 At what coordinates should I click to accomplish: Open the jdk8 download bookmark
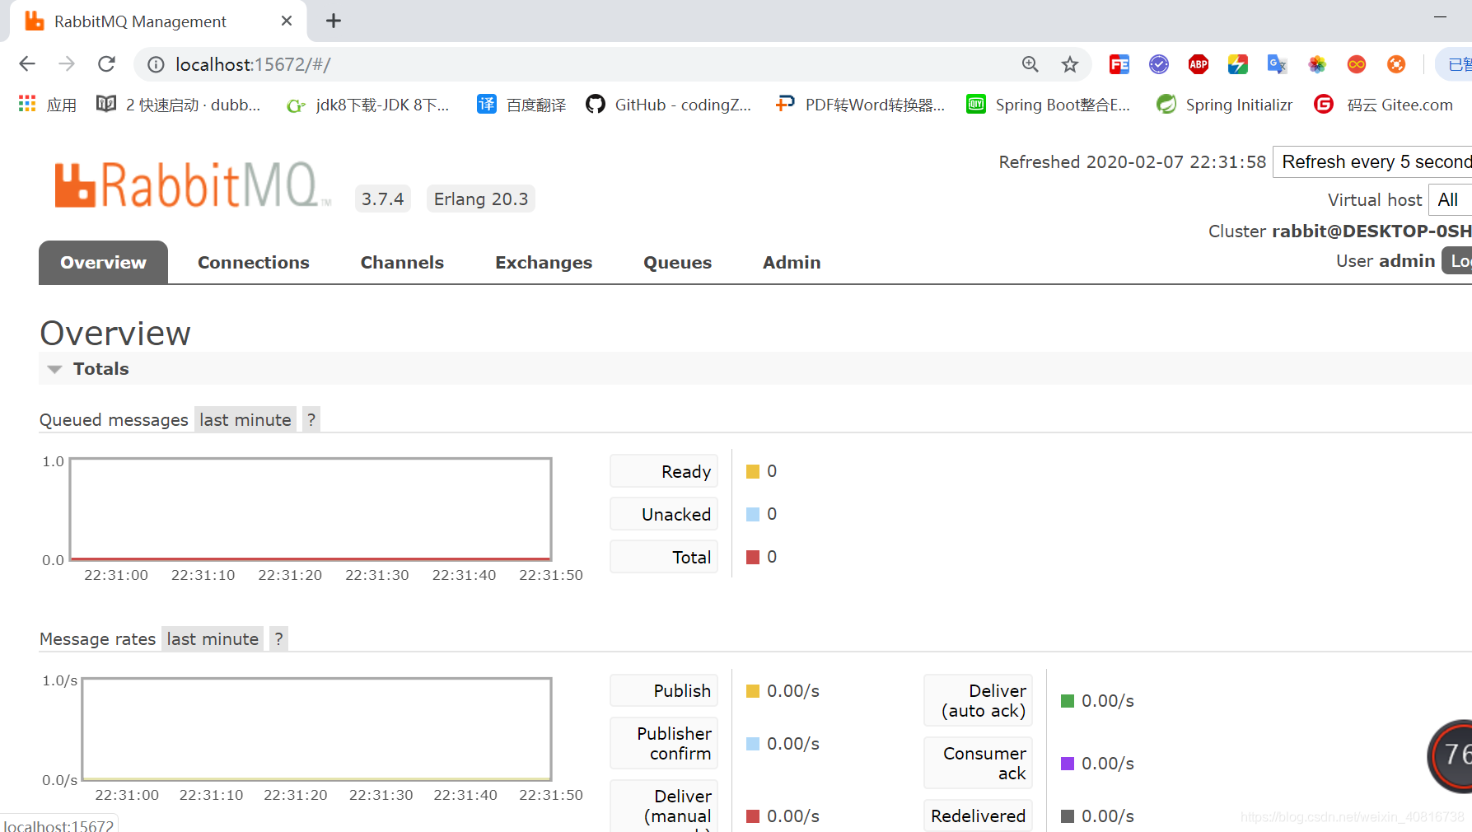point(367,105)
